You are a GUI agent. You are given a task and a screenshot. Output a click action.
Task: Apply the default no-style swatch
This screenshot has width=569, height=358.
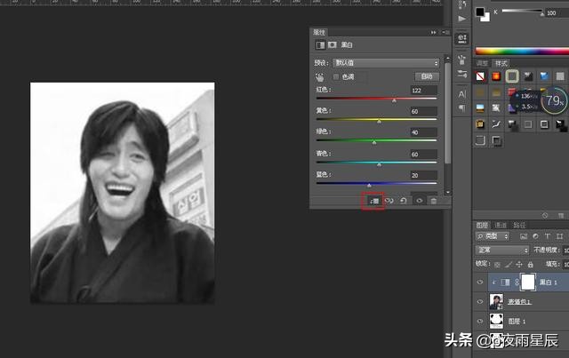pos(481,76)
